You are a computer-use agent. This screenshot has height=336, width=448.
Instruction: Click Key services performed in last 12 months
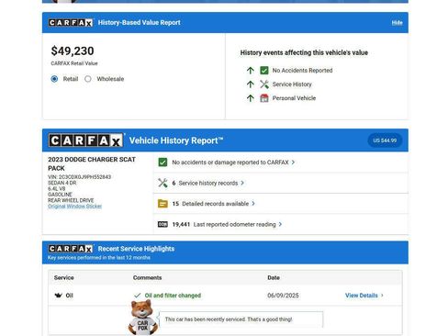pyautogui.click(x=99, y=258)
